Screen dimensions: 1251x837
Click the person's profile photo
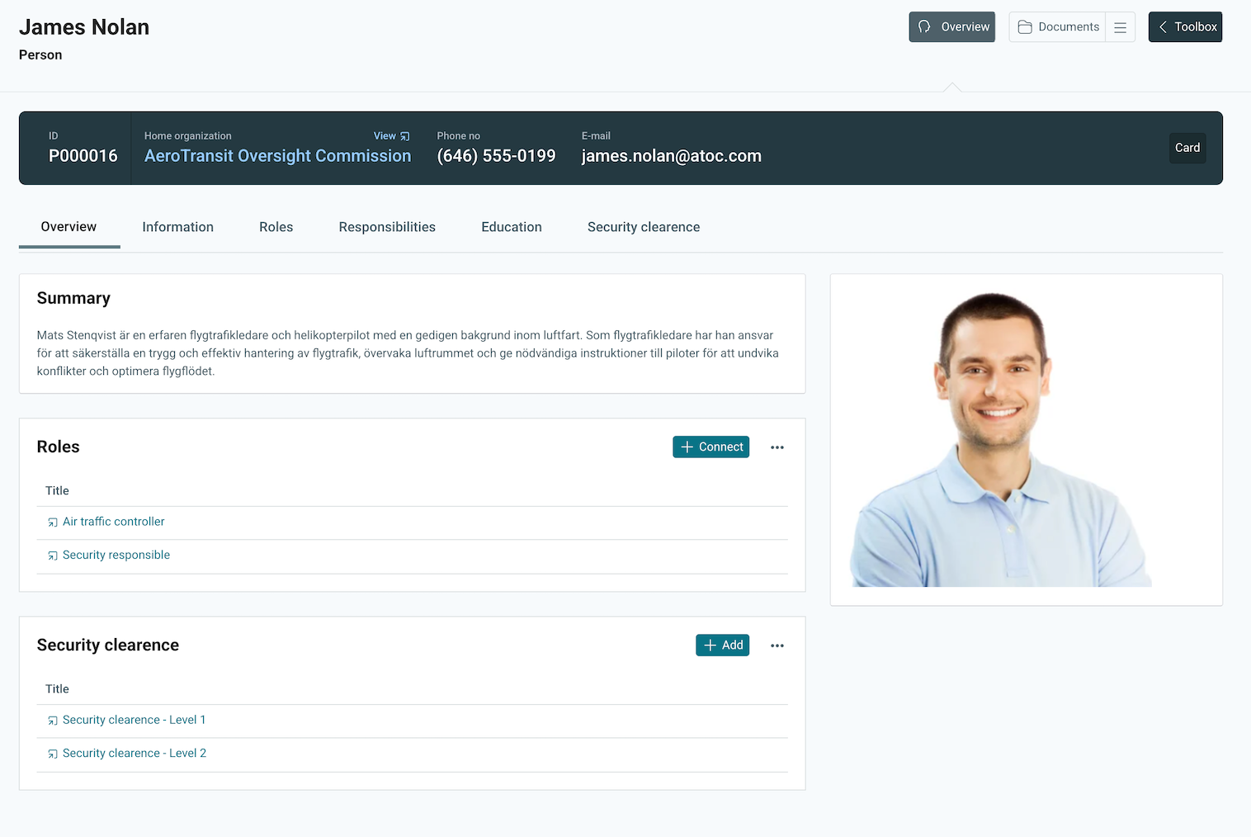click(1000, 439)
